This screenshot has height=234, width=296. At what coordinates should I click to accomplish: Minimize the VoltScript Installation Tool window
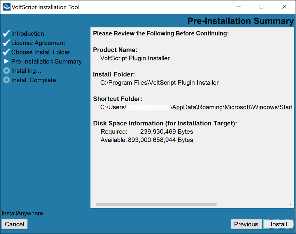click(x=239, y=7)
